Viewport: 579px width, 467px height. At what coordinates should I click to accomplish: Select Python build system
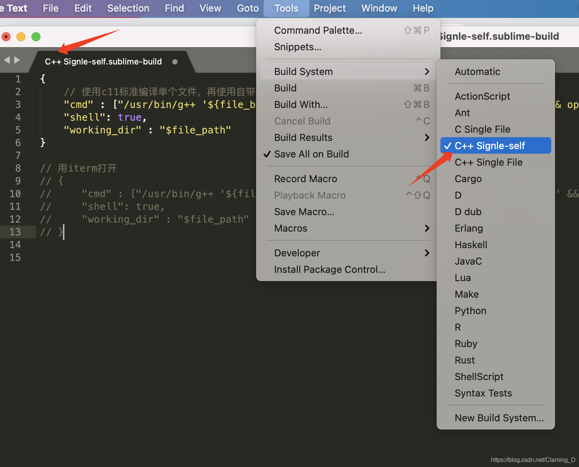[495, 311]
